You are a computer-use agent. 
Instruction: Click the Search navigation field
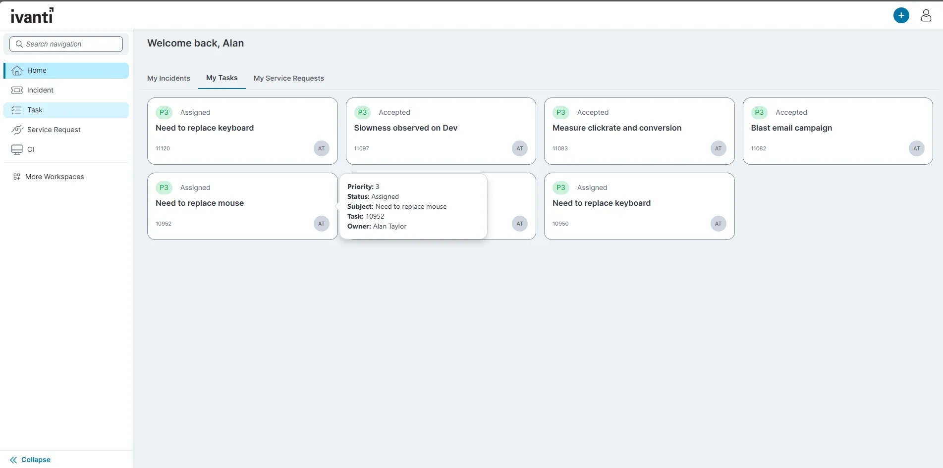point(66,44)
